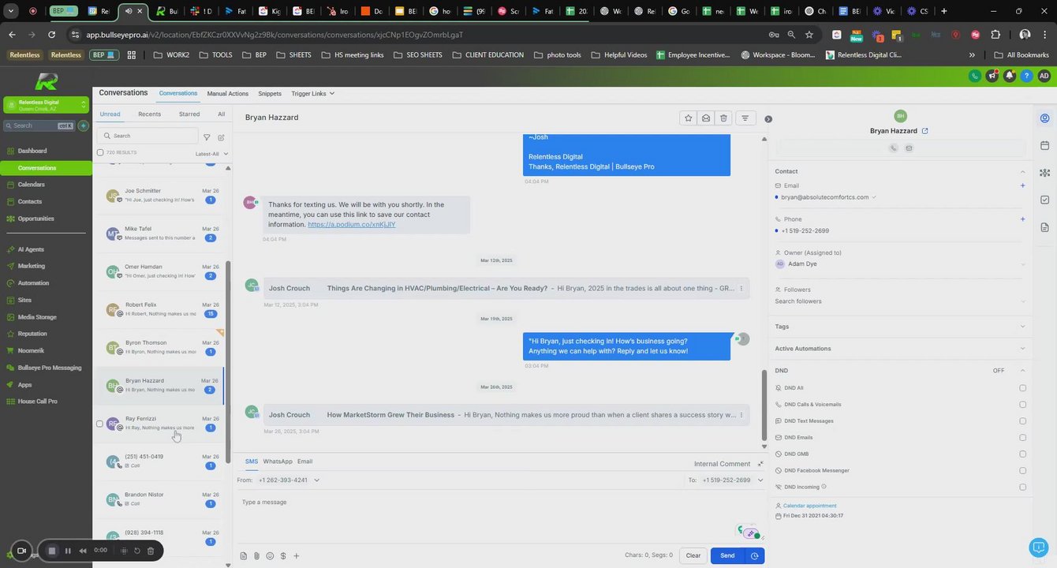Open the tasks checkbox icon in right rail
Viewport: 1057px width, 568px height.
[1044, 200]
